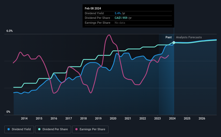
Task: Toggle the Earnings Per Share legend button
Action: click(x=90, y=129)
